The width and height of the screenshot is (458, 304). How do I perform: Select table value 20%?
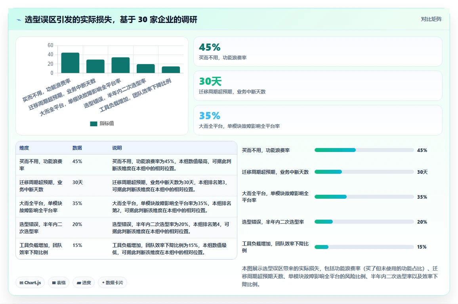[x=77, y=224]
